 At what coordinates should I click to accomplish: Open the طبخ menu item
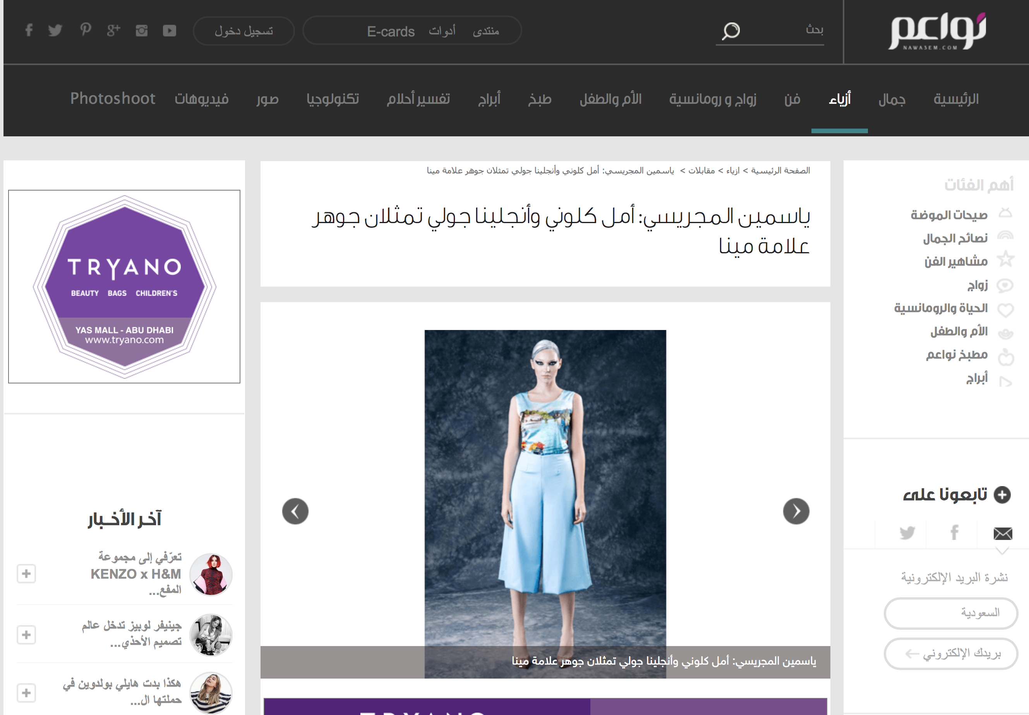540,99
